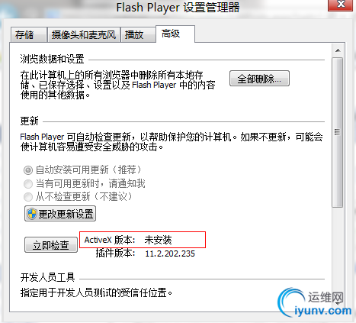Click the UAC shield icon on 更改更新设置
The width and height of the screenshot is (356, 323).
coord(32,214)
